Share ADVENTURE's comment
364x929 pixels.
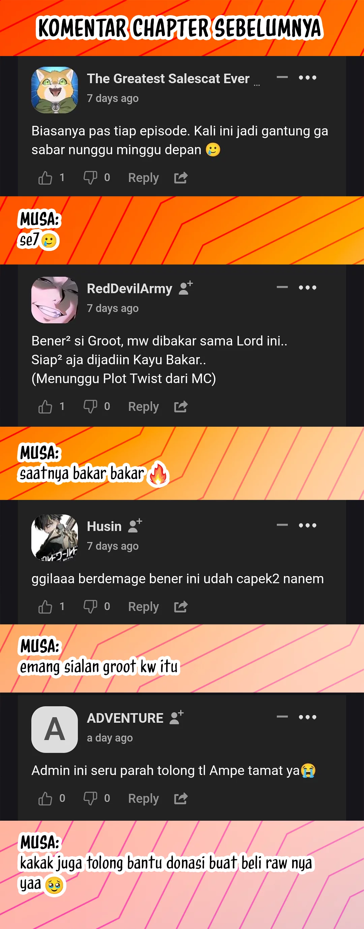(181, 798)
